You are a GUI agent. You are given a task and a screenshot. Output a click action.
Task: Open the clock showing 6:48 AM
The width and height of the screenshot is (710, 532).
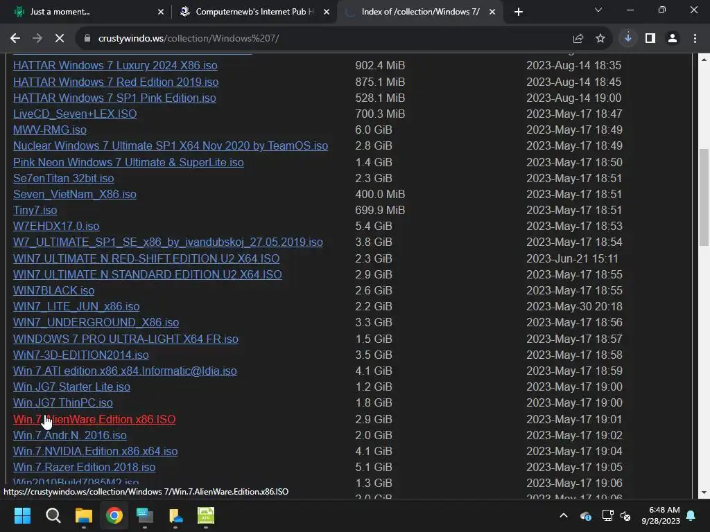[661, 515]
